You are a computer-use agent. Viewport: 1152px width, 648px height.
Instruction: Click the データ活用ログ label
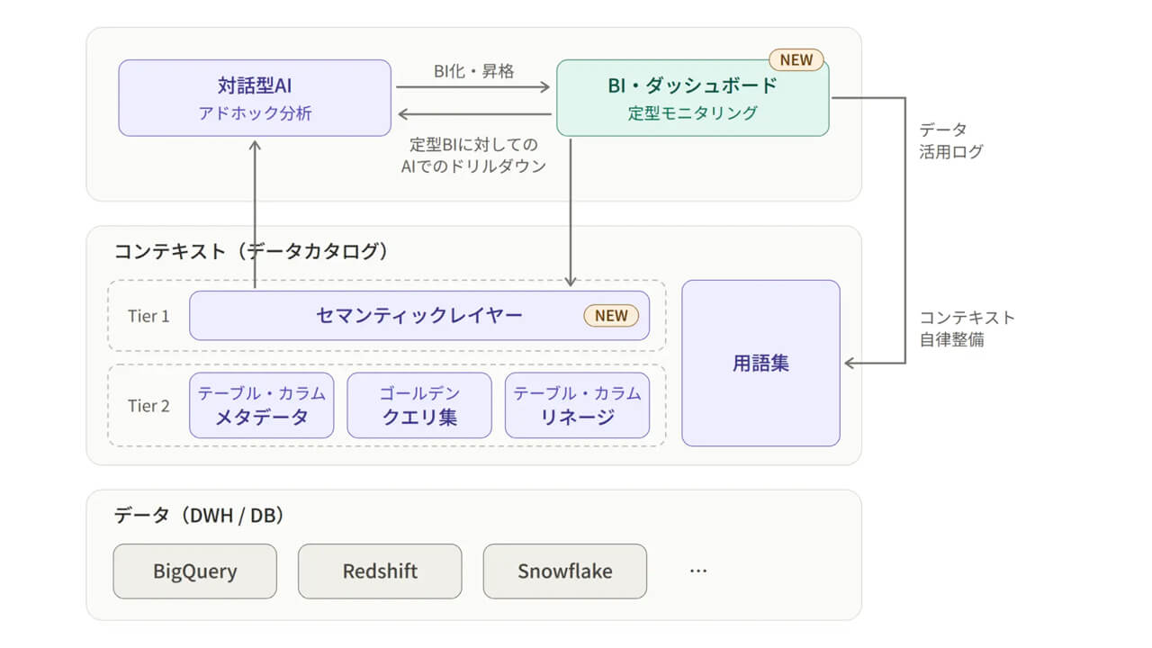click(x=951, y=140)
